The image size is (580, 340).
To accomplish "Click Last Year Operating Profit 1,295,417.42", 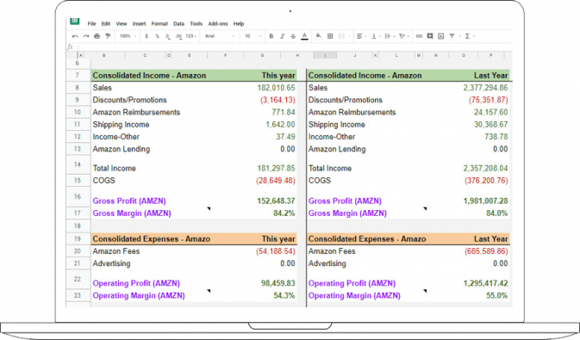I will 485,283.
